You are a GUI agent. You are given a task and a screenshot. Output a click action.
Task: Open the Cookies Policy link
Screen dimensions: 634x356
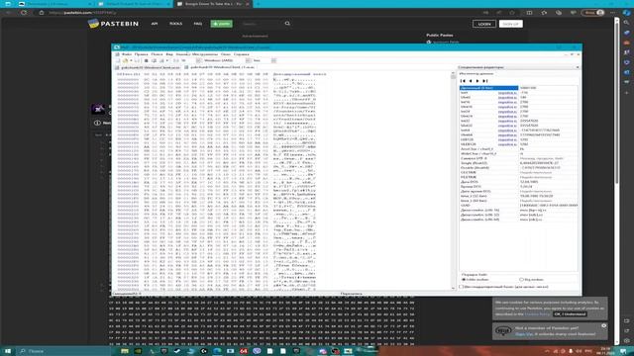pyautogui.click(x=537, y=314)
